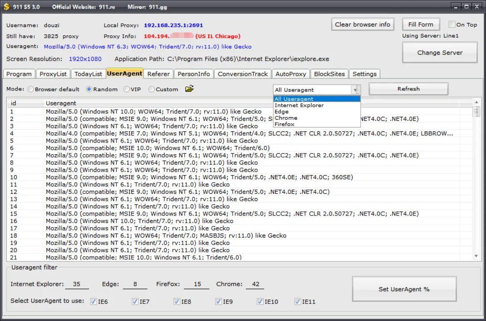Click the Edge percentage field
Image resolution: width=486 pixels, height=321 pixels.
pos(135,284)
